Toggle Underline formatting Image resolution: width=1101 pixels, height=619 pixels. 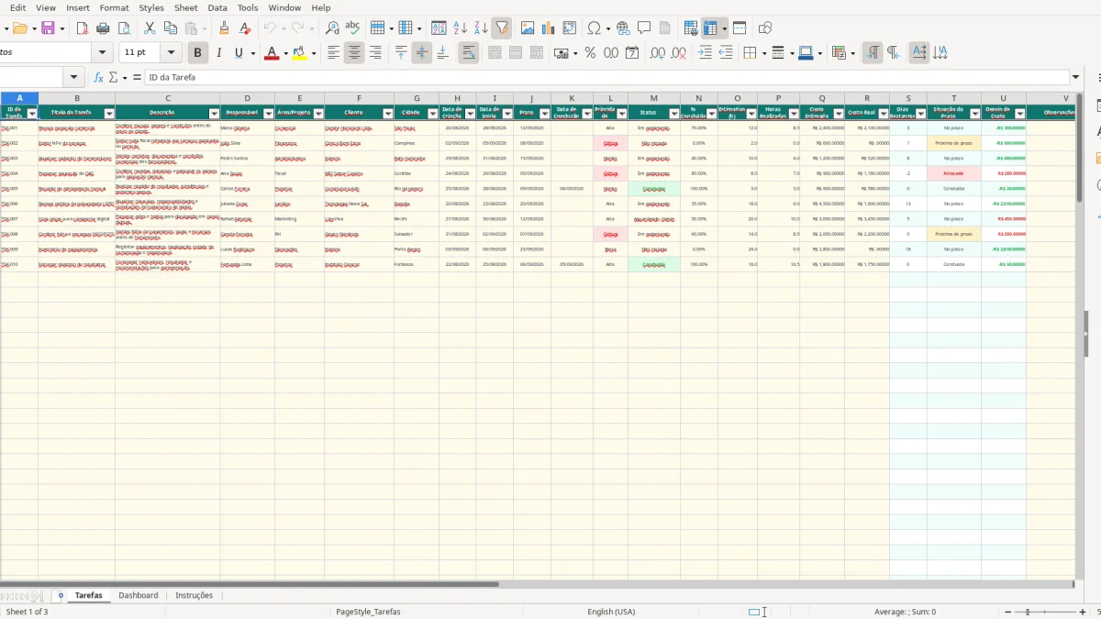[239, 53]
